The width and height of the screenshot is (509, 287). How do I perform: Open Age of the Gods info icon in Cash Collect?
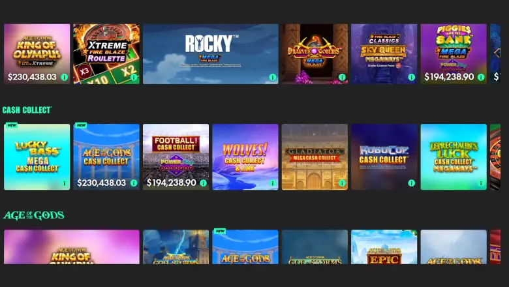134,183
